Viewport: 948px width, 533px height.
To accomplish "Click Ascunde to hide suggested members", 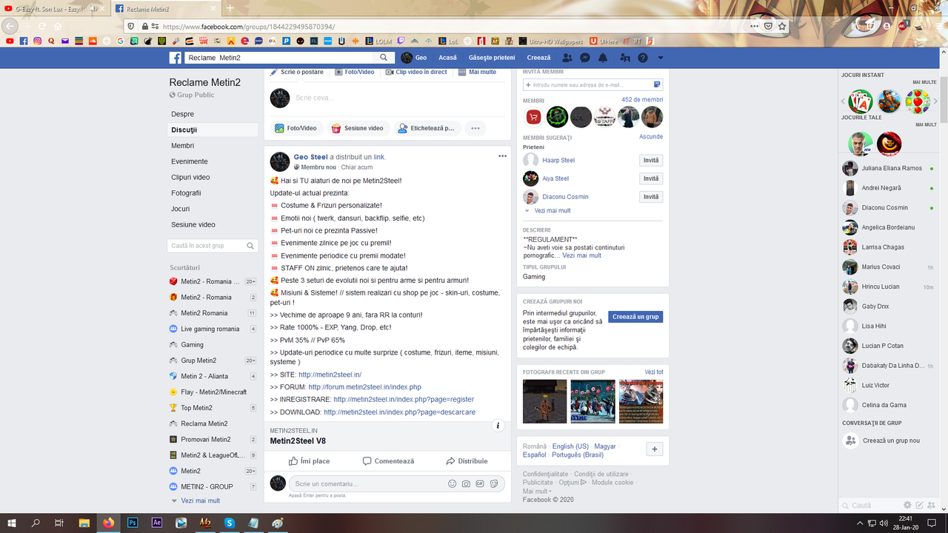I will (x=651, y=137).
